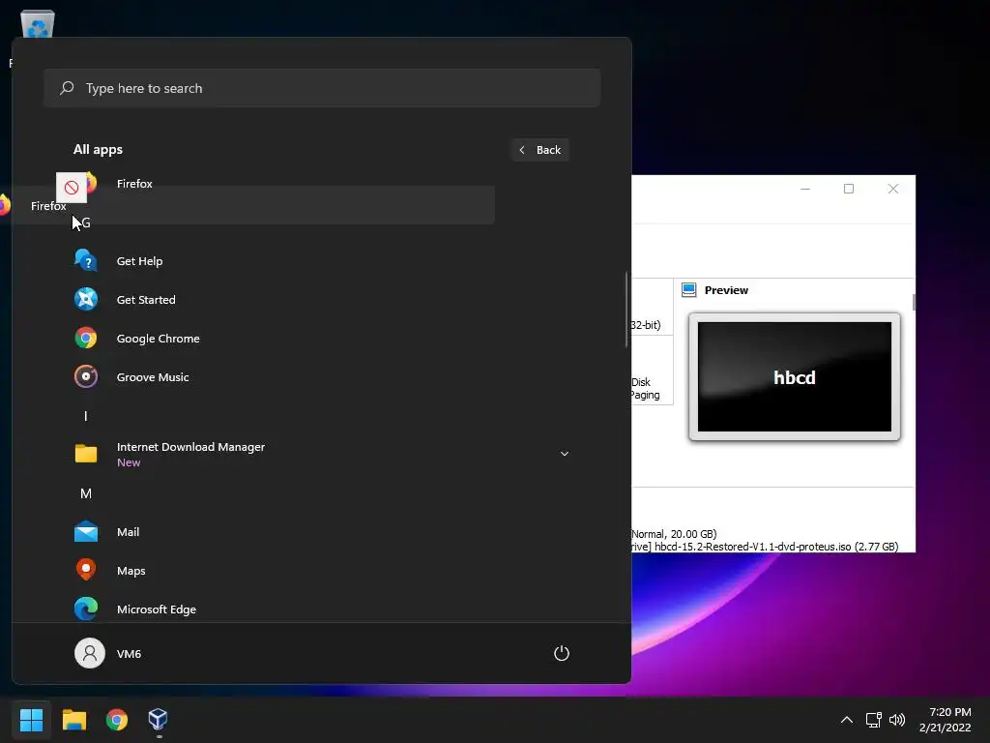The height and width of the screenshot is (743, 990).
Task: Click the power button icon
Action: click(562, 653)
